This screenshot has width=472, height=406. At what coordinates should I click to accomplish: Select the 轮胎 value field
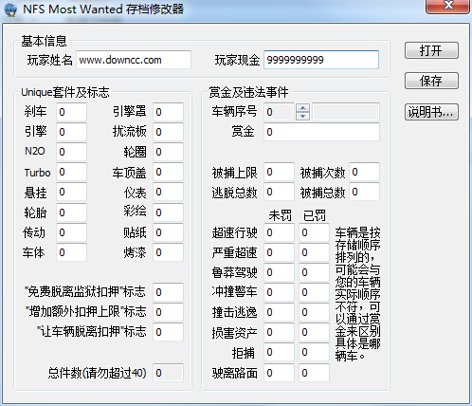coord(71,212)
